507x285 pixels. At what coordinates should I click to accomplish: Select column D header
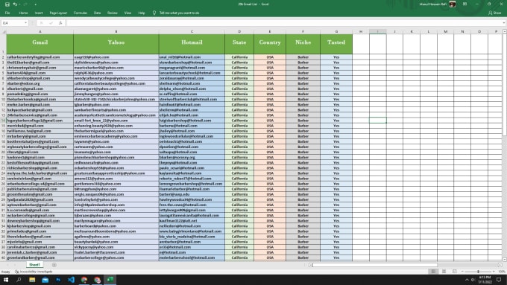point(239,32)
